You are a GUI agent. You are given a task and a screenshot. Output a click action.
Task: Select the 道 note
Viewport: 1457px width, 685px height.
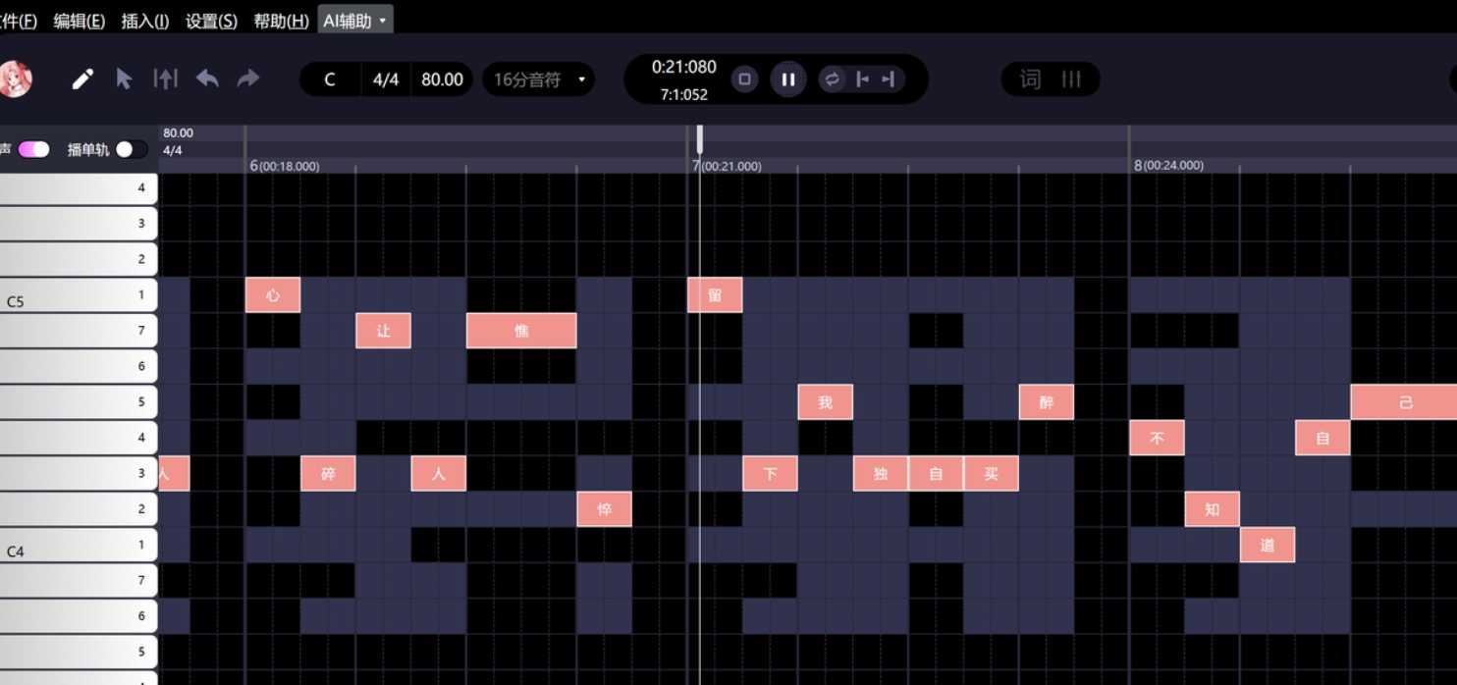(x=1267, y=545)
